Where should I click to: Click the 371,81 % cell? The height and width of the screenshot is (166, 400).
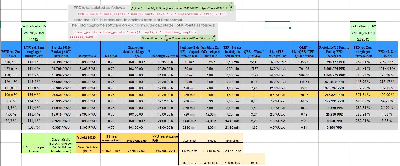[363, 95]
